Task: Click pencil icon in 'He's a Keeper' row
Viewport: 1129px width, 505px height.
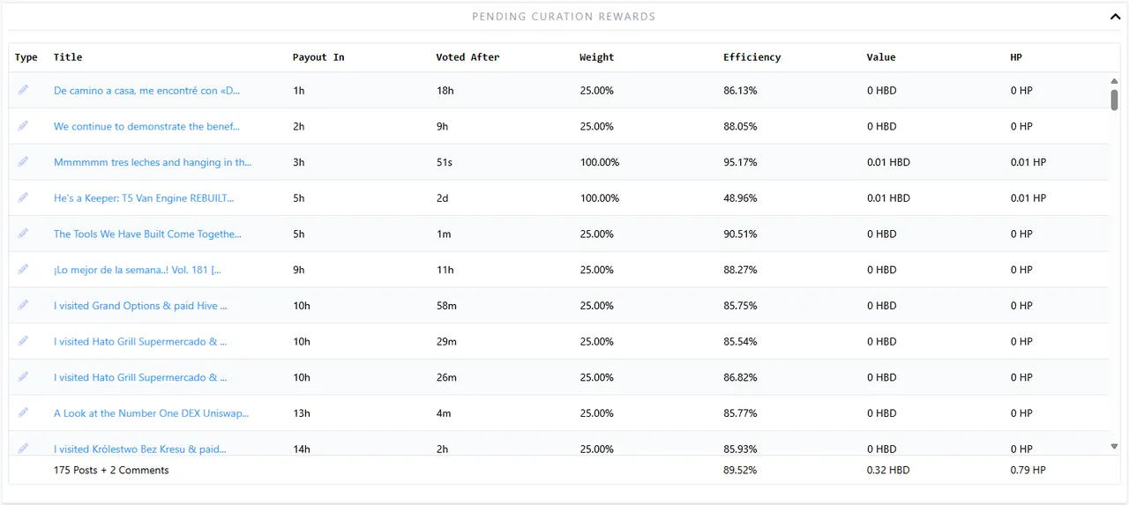Action: [23, 197]
